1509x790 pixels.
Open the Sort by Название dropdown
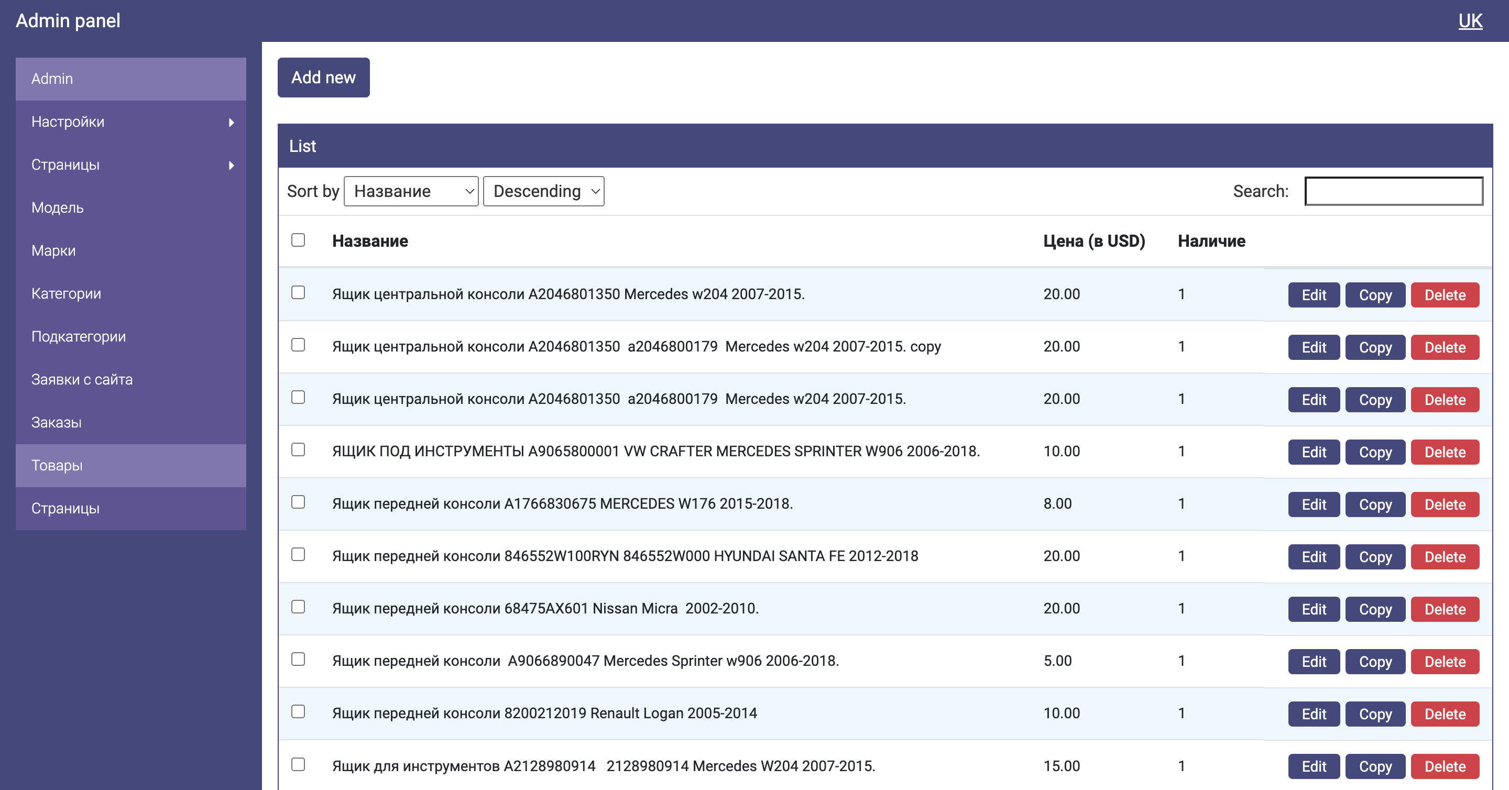[411, 191]
